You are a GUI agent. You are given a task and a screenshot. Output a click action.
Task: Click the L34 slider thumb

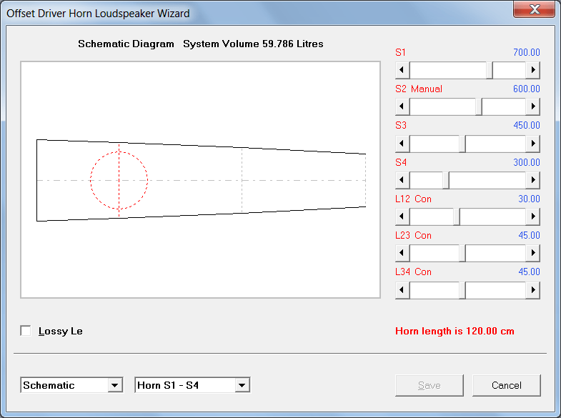(462, 290)
